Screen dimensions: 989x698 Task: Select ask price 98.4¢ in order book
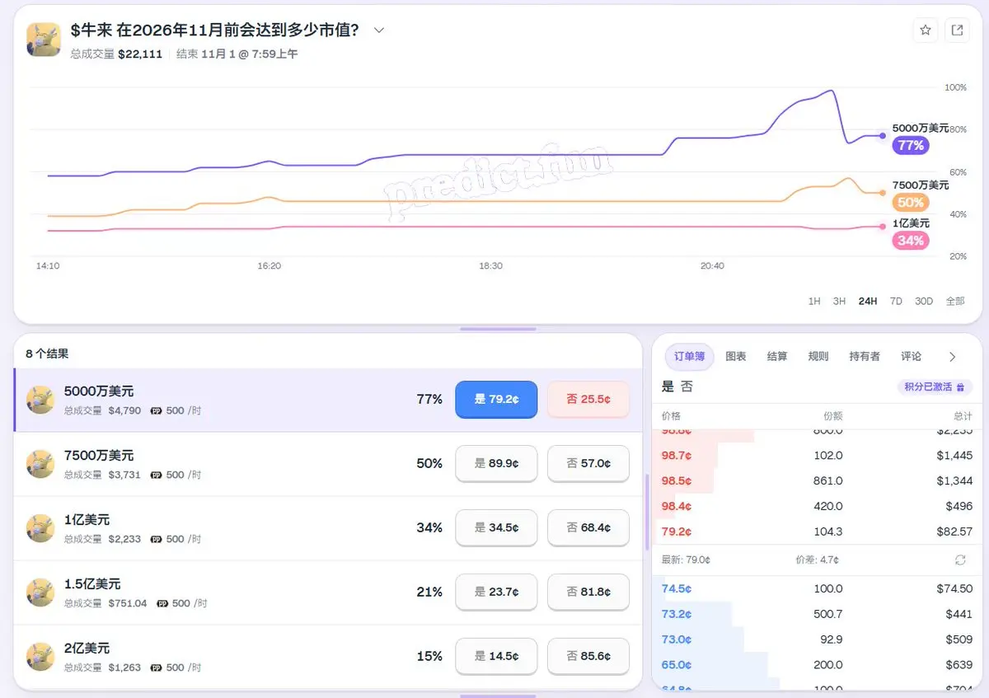[x=677, y=507]
